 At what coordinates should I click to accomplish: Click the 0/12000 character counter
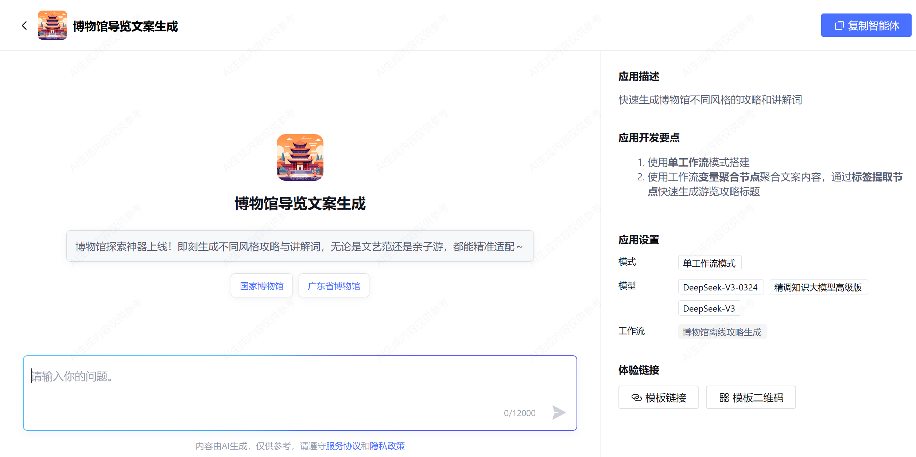click(519, 413)
